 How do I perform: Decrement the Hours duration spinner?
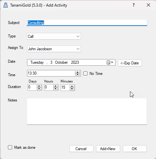[x=55, y=89]
